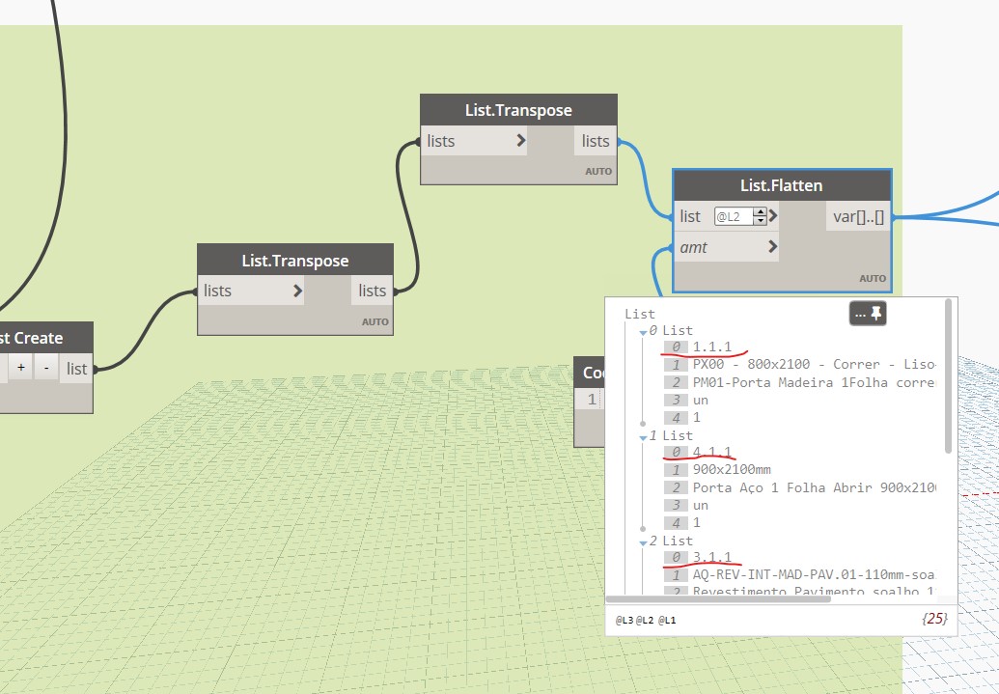Collapse the 1 List tree node
999x694 pixels.
click(x=644, y=437)
